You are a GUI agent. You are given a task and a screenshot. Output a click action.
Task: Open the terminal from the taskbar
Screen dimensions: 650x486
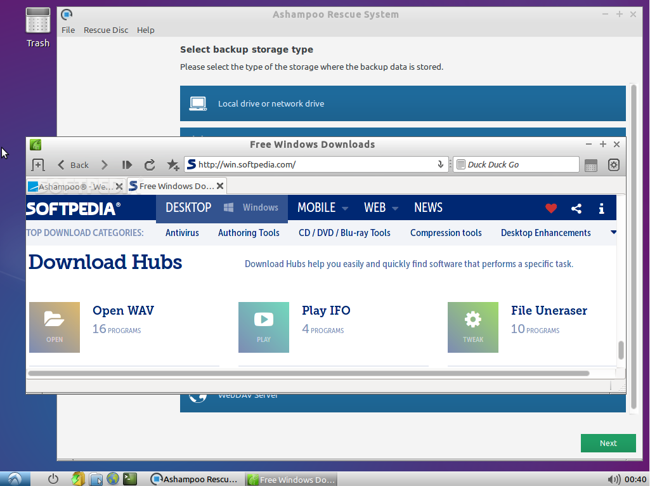pos(130,479)
